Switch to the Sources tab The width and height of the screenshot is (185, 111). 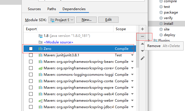(34, 9)
